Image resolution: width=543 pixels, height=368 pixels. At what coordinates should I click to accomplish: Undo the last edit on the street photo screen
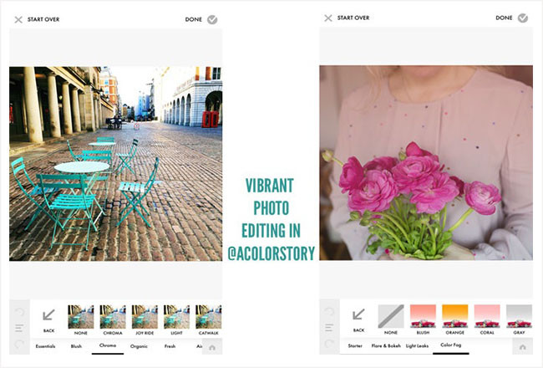tap(19, 312)
